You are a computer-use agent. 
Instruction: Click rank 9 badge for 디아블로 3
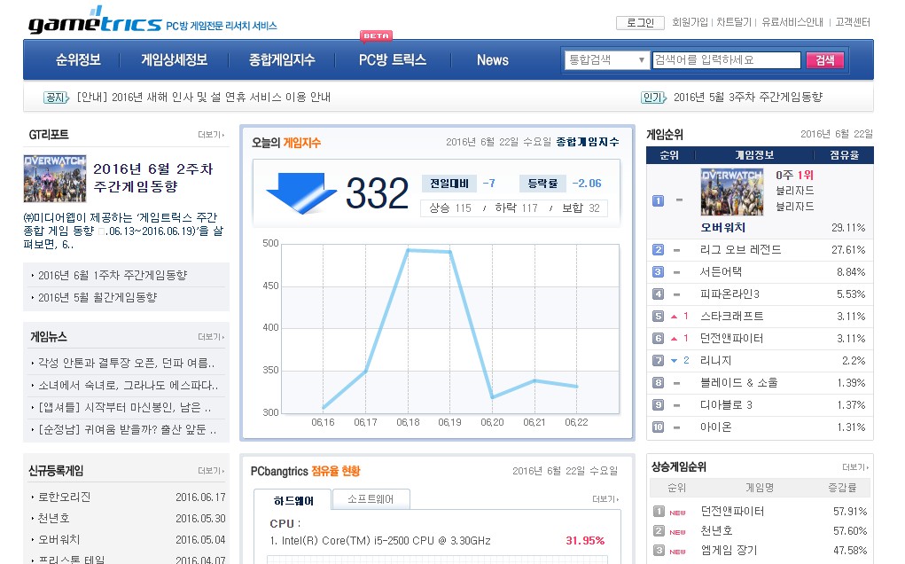[658, 405]
